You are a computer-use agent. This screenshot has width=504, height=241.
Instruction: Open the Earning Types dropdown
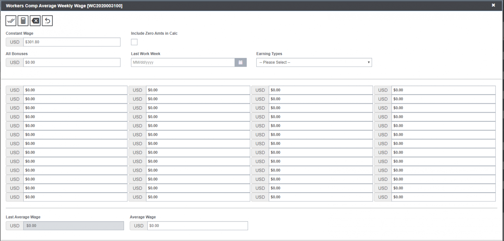(313, 62)
